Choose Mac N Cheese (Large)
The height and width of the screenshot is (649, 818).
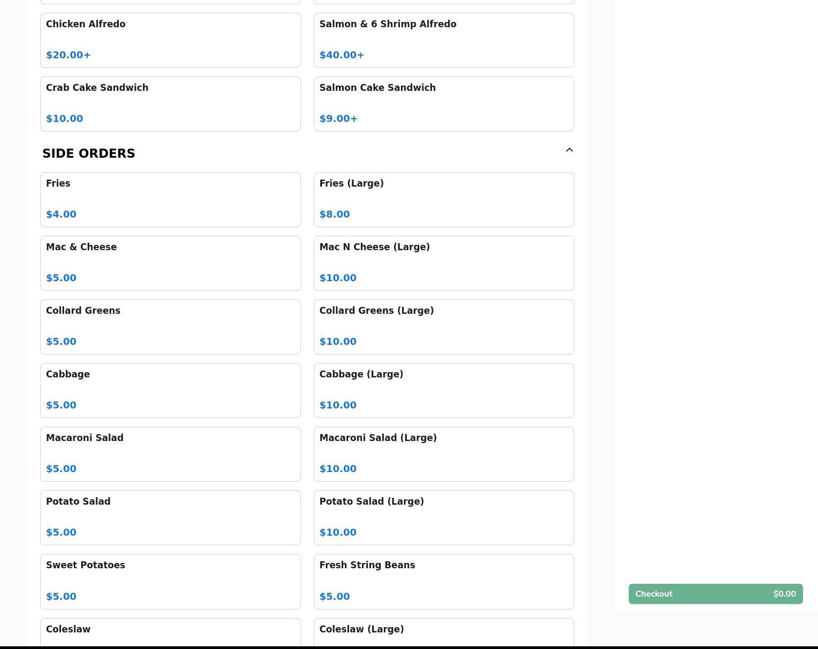coord(444,264)
